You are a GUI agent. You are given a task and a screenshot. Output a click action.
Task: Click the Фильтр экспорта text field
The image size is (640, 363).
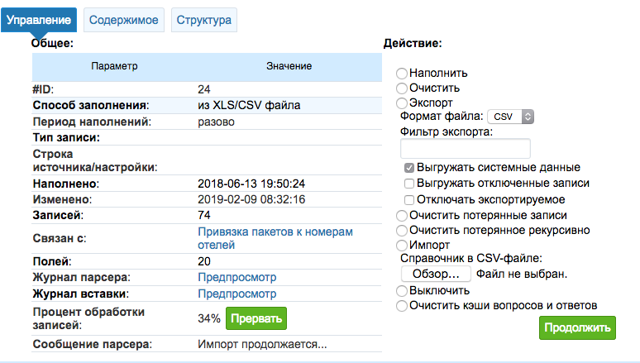click(466, 148)
